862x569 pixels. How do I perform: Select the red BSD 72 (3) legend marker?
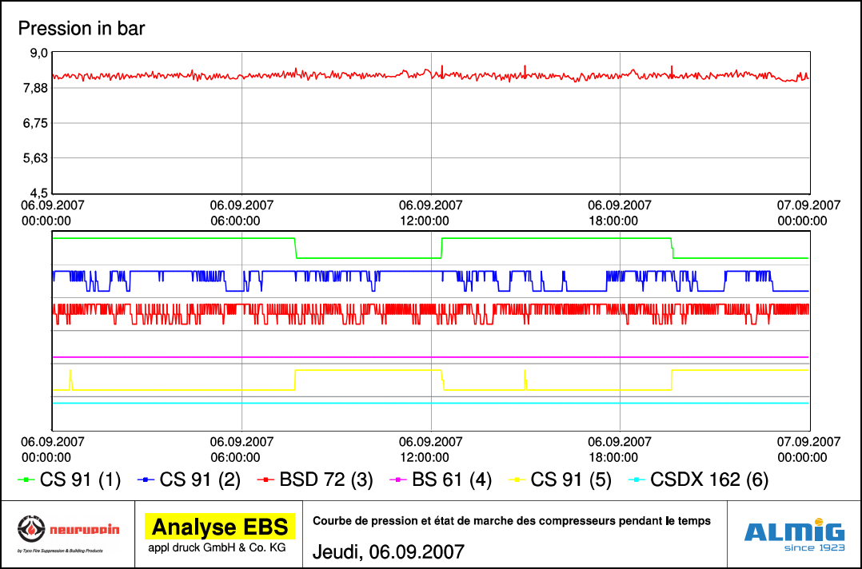click(x=265, y=480)
